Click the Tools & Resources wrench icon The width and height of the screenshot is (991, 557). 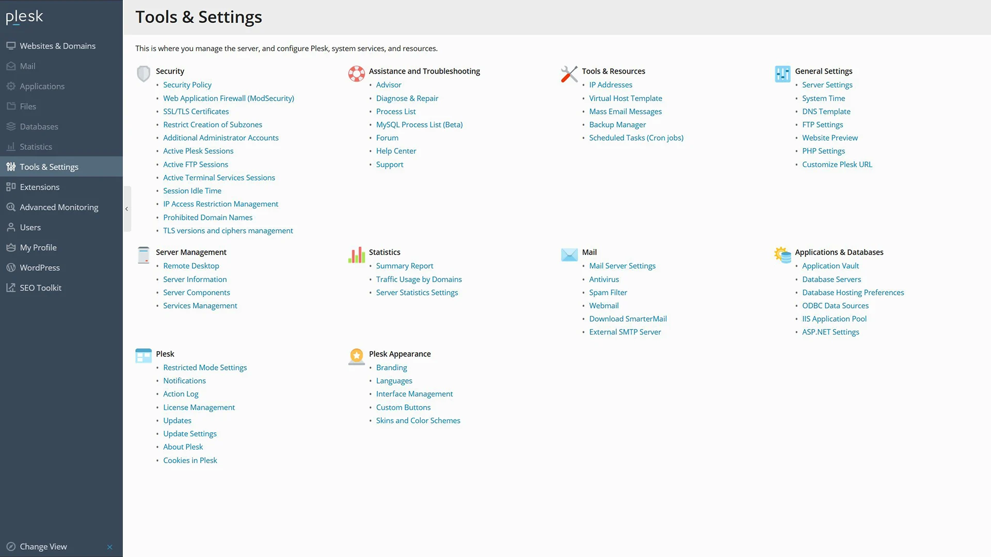coord(569,74)
